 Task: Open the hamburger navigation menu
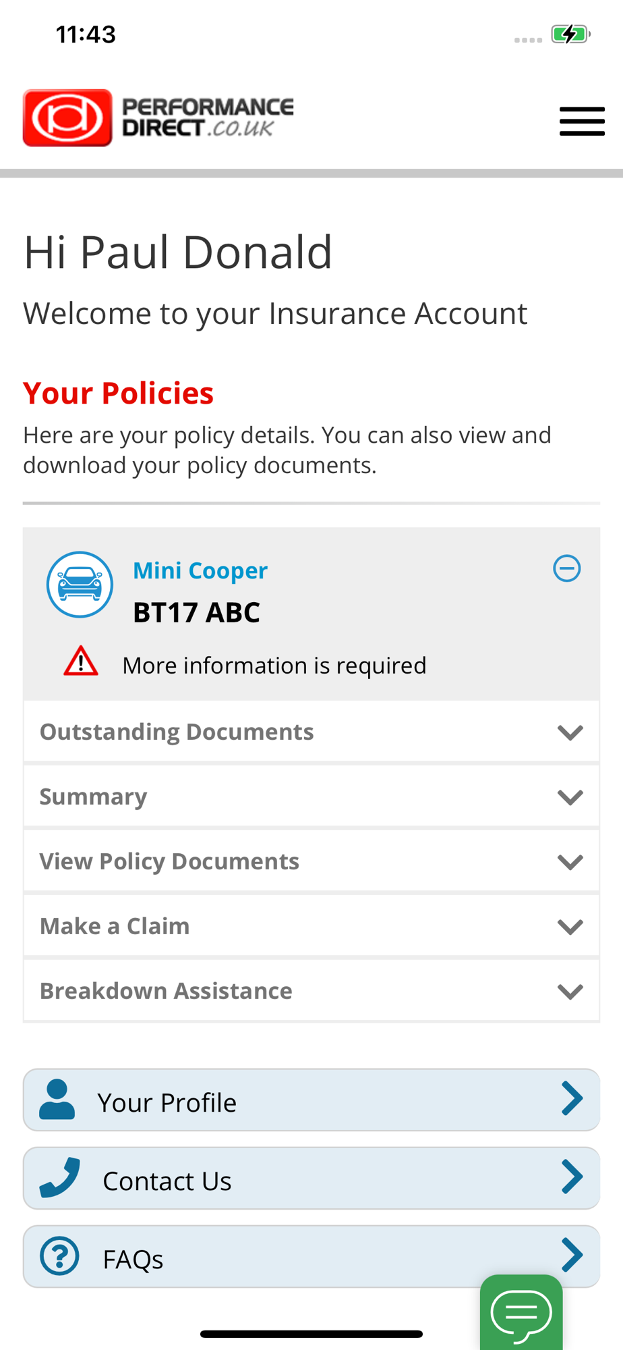(582, 122)
